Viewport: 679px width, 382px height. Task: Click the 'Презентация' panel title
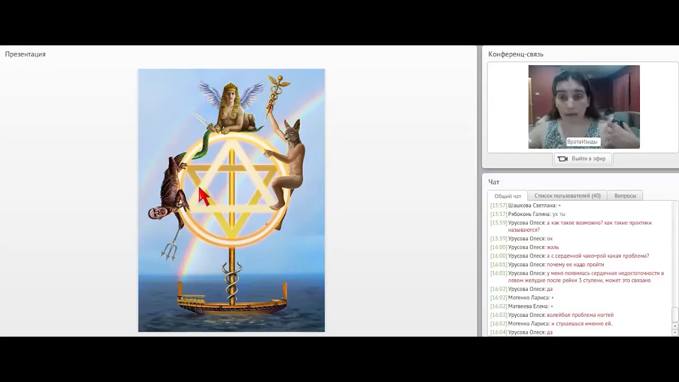tap(25, 54)
